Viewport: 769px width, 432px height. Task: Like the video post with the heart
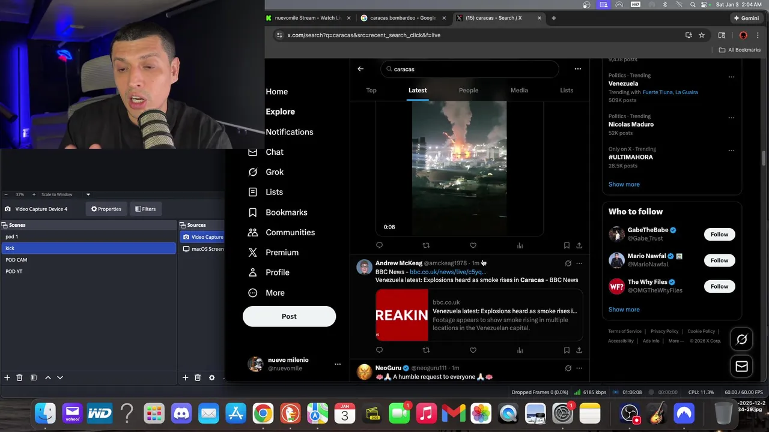tap(473, 245)
